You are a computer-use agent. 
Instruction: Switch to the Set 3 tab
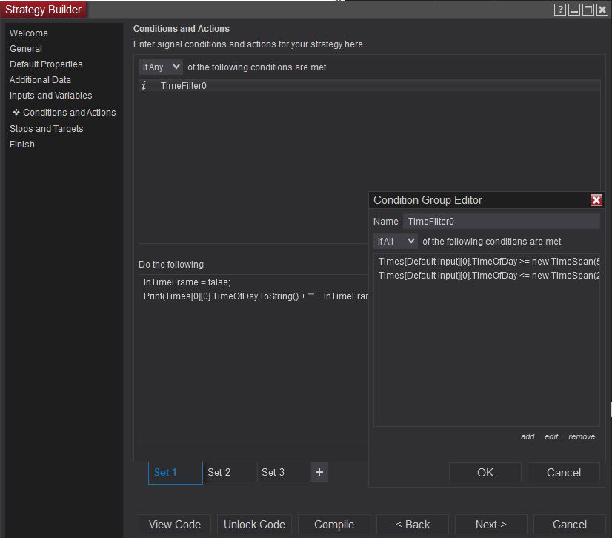[x=282, y=472]
